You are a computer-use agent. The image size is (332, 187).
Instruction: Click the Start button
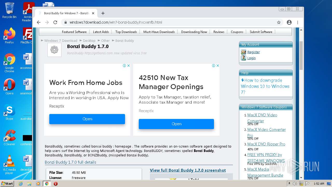(7, 183)
